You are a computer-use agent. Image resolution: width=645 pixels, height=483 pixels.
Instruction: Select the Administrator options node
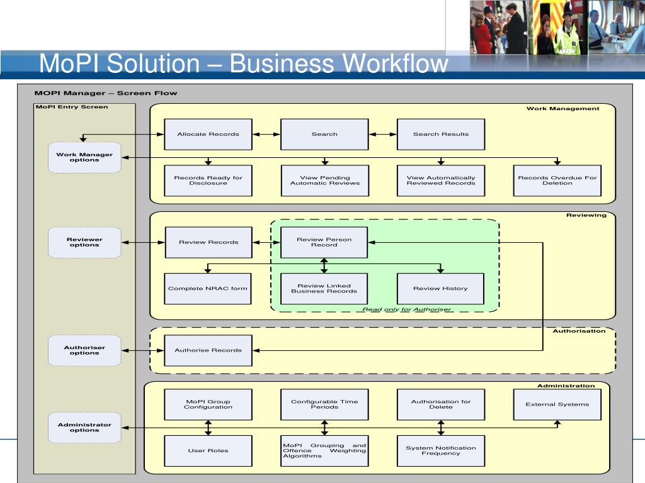click(x=84, y=428)
